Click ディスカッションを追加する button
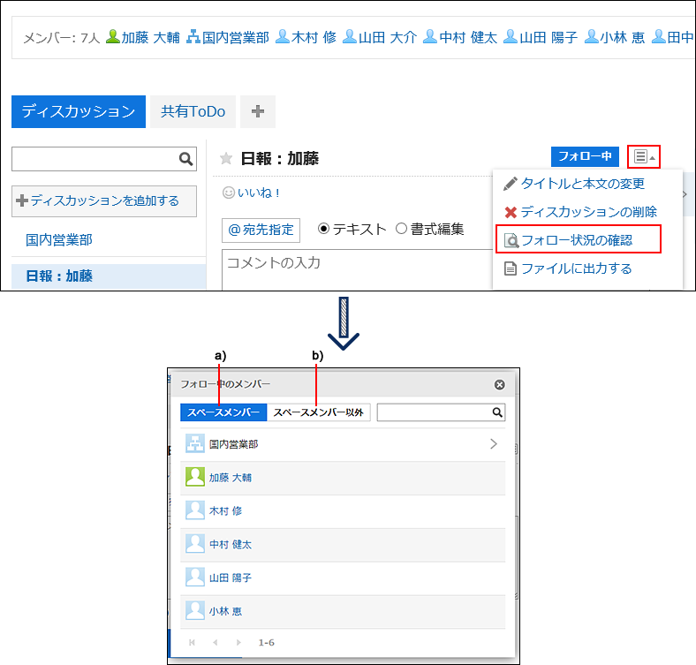 (x=104, y=201)
